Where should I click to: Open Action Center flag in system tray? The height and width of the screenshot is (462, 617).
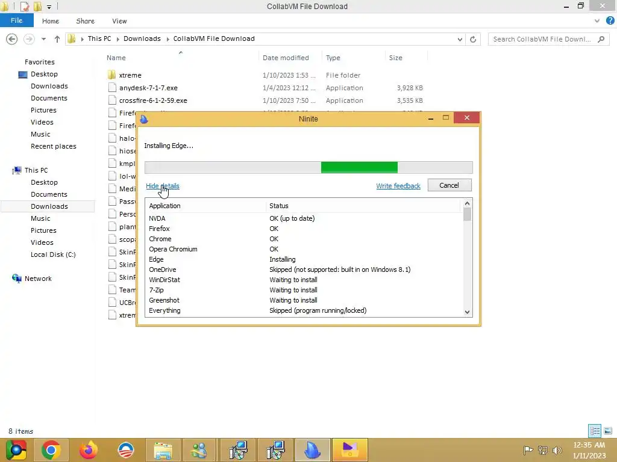pos(528,450)
